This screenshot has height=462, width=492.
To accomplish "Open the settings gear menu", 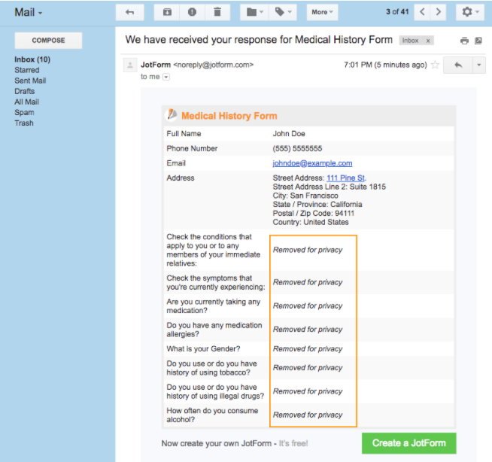I will coord(471,12).
